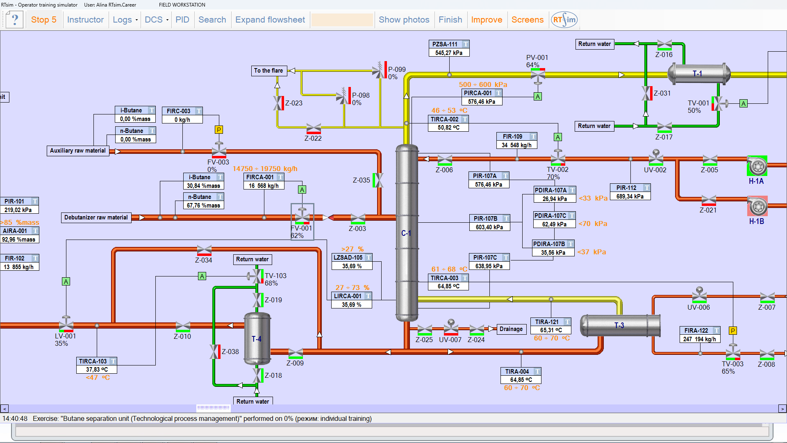Open trend T button on LIRCA-001

(x=368, y=296)
